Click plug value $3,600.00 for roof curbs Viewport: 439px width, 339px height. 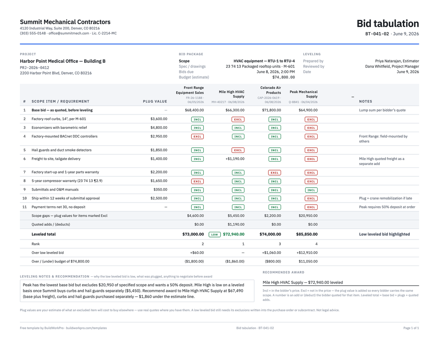[x=159, y=119]
